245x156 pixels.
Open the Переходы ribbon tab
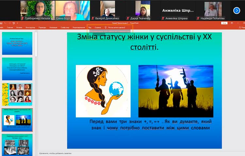[42, 27]
